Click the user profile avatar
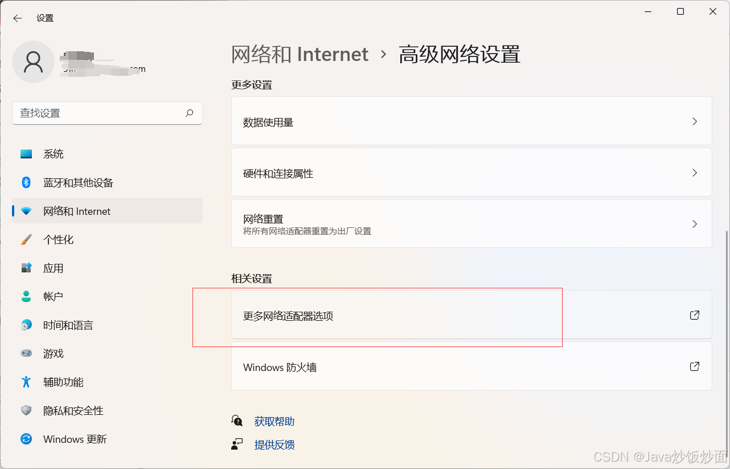 coord(34,62)
